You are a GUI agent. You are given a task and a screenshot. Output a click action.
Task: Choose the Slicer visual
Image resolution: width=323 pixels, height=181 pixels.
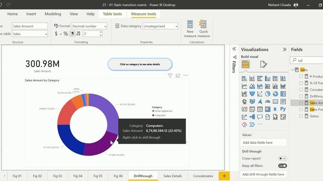(252, 109)
